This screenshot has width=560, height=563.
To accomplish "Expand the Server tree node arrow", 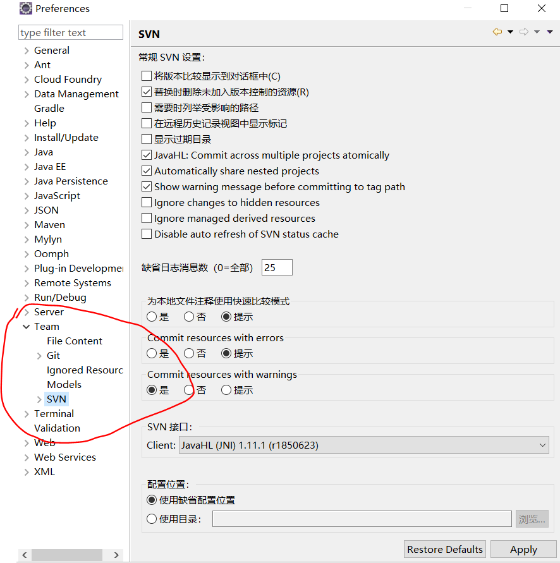I will [x=26, y=312].
